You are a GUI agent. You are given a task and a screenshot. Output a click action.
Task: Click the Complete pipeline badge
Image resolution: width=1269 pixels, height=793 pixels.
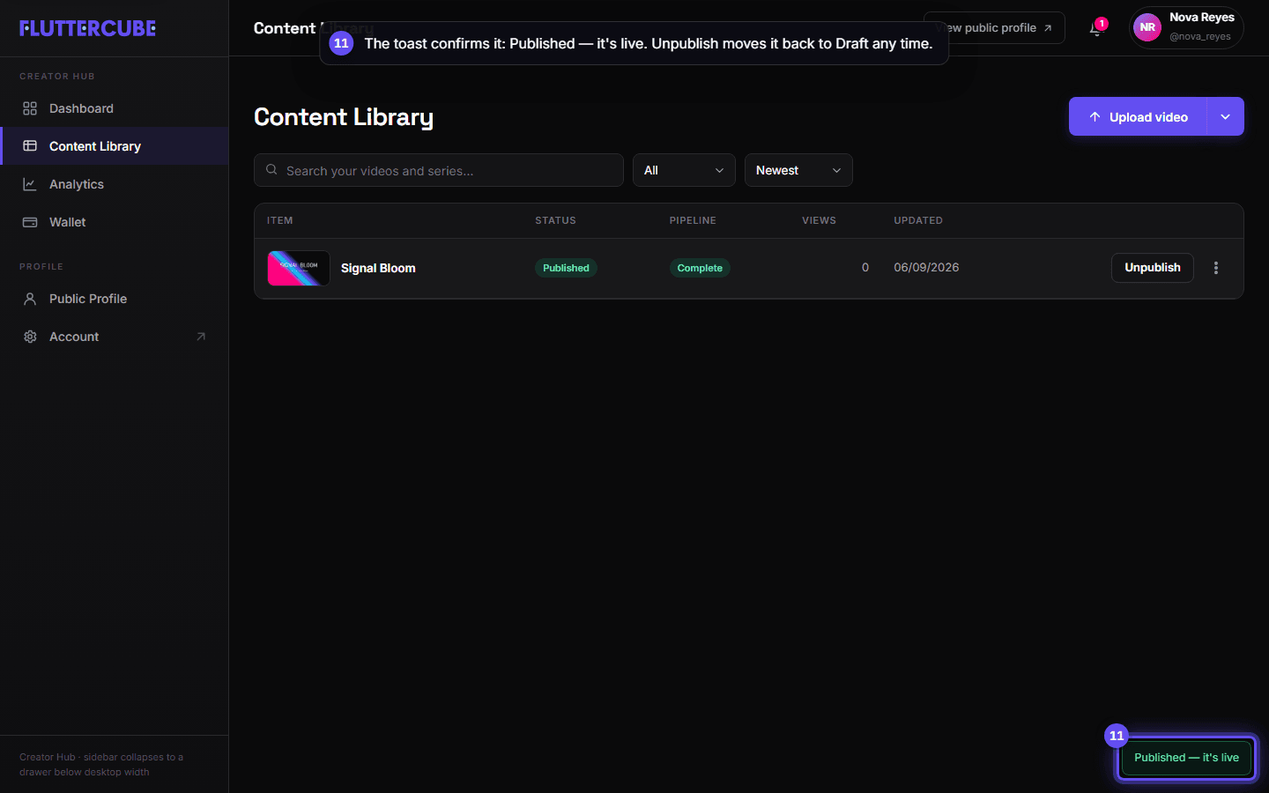(700, 268)
